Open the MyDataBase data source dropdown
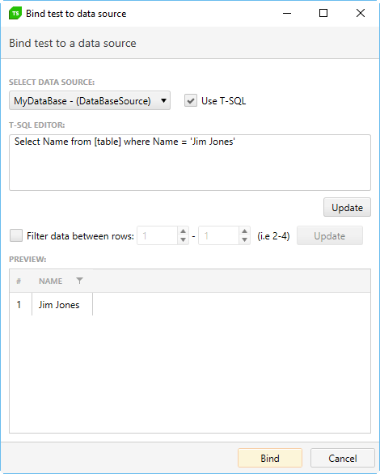The image size is (380, 474). pyautogui.click(x=90, y=100)
